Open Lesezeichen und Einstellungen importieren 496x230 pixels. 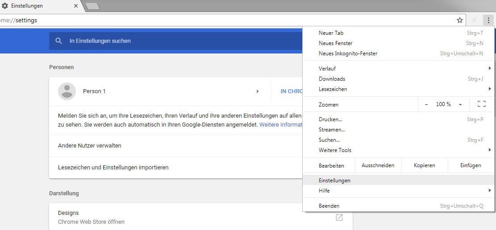176,168
